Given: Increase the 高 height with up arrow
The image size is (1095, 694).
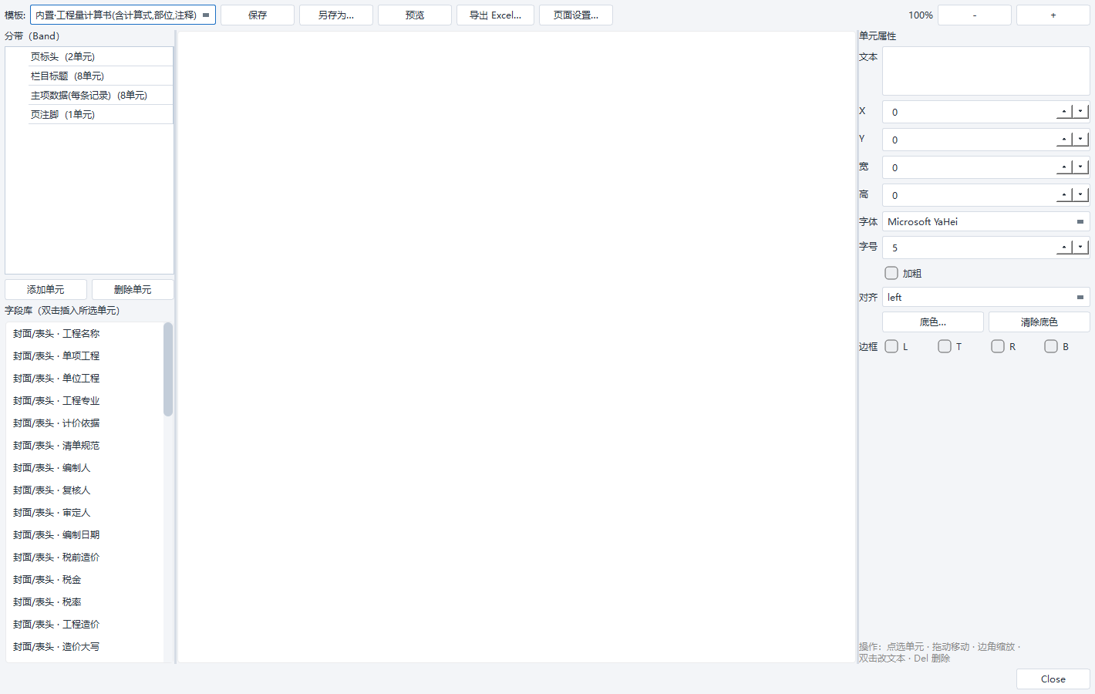Looking at the screenshot, I should click(x=1064, y=195).
